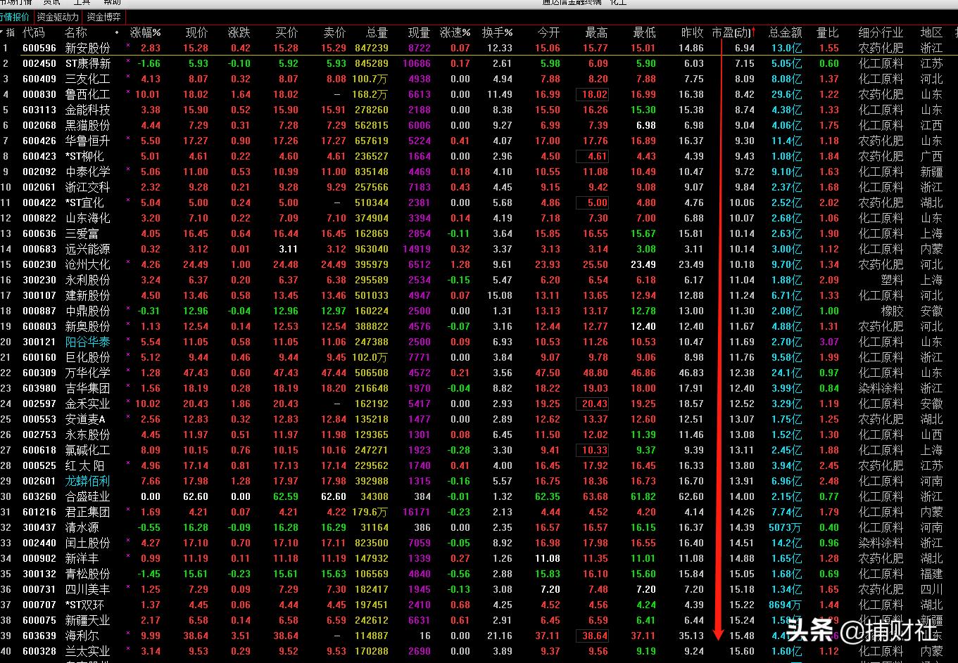The width and height of the screenshot is (958, 663).
Task: Select the stock row 中鼎股份
Action: pyautogui.click(x=87, y=311)
